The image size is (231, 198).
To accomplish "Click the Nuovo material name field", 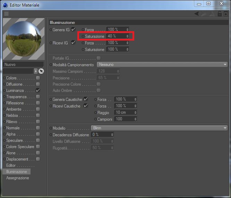I will [23, 64].
